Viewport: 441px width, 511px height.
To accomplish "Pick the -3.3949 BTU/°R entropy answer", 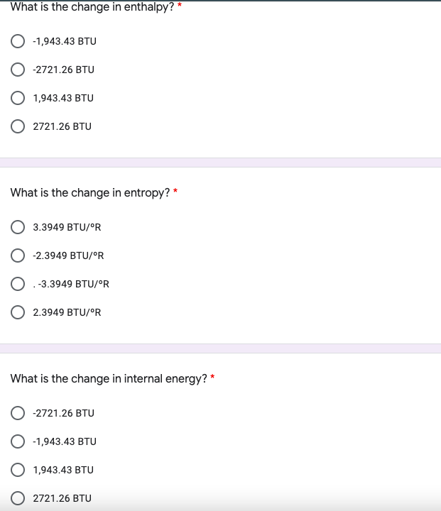I will coord(18,284).
